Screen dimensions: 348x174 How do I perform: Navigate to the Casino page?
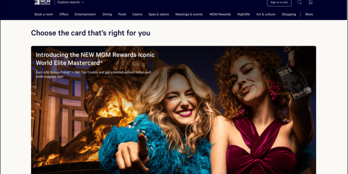point(137,14)
